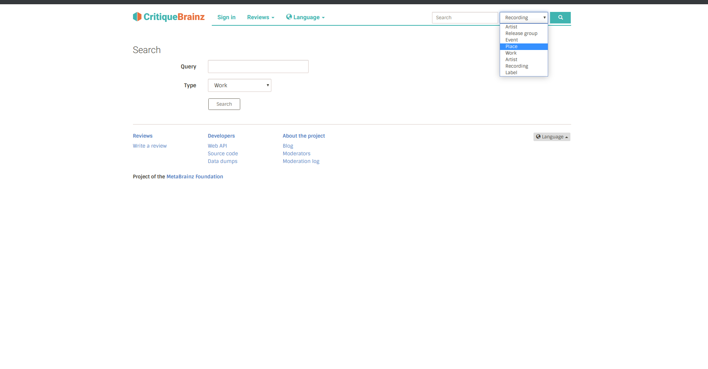Open the Language menu in the header

coord(306,17)
